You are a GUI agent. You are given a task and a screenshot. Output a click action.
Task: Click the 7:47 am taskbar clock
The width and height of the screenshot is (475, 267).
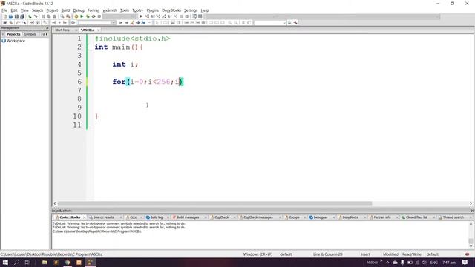click(449, 262)
